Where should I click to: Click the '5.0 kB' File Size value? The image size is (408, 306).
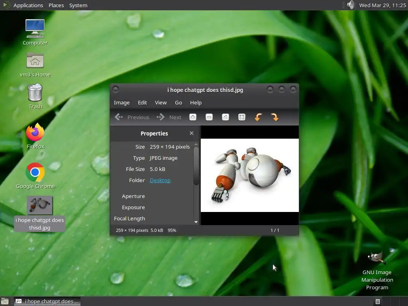pos(157,169)
